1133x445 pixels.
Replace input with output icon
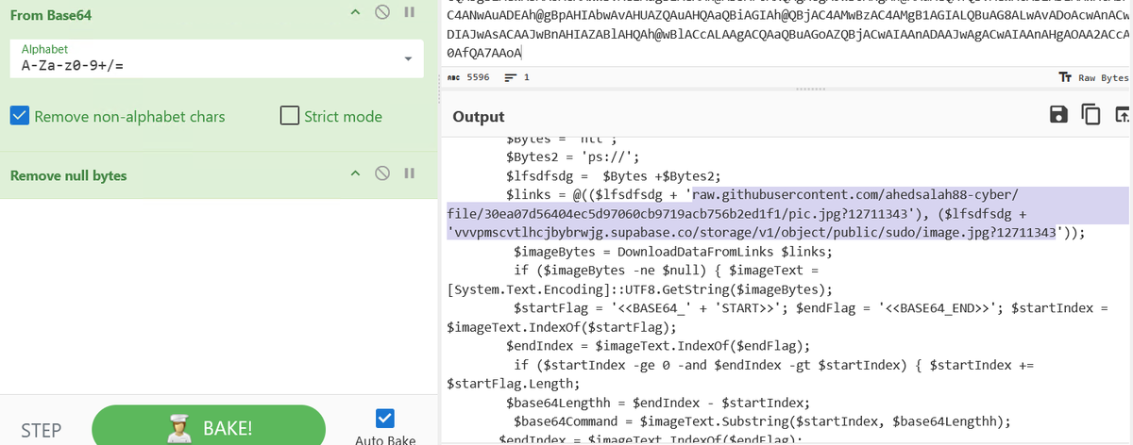click(1123, 115)
